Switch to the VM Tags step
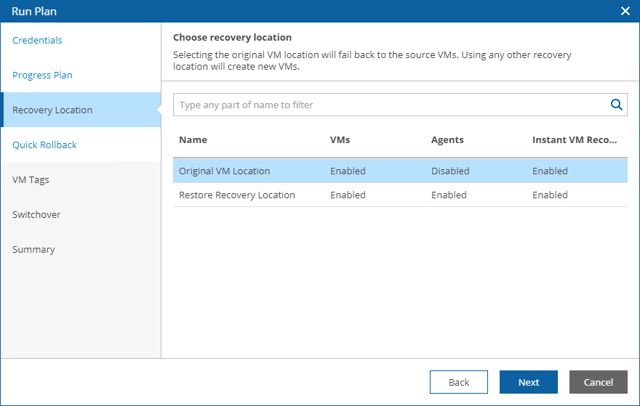The width and height of the screenshot is (640, 406). coord(31,180)
